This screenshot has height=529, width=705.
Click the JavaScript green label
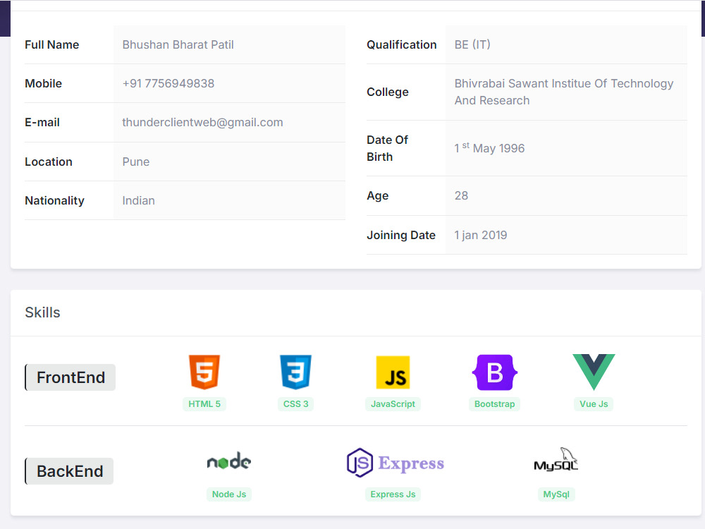pos(393,404)
